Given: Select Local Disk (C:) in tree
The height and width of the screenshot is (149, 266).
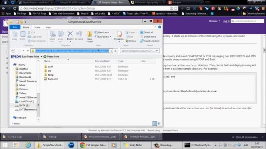Looking at the screenshot, I should pos(27,101).
